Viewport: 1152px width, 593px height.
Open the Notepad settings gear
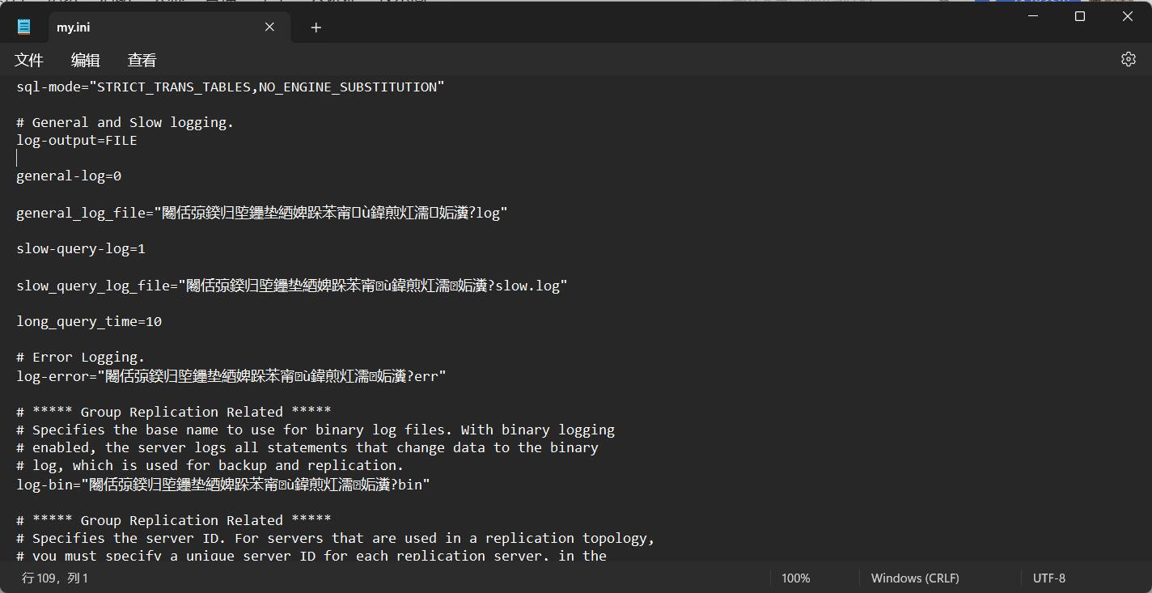click(1128, 59)
